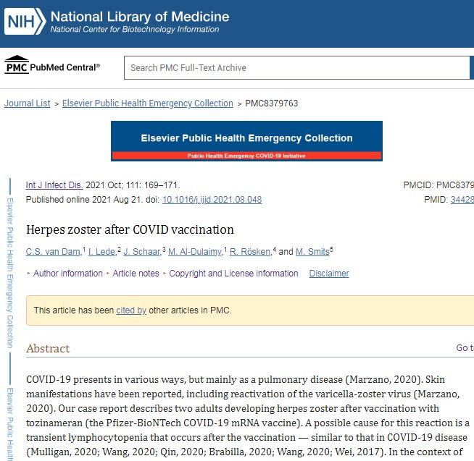Open author J. Schaar link
Screen dimensions: 474x461
142,252
